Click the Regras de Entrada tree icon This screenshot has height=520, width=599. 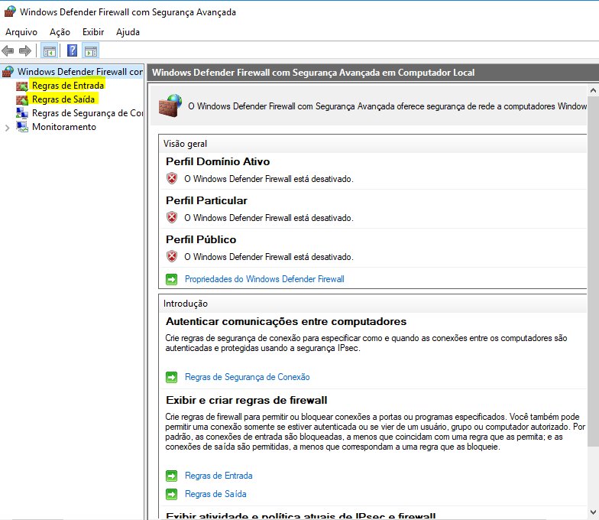[x=22, y=86]
